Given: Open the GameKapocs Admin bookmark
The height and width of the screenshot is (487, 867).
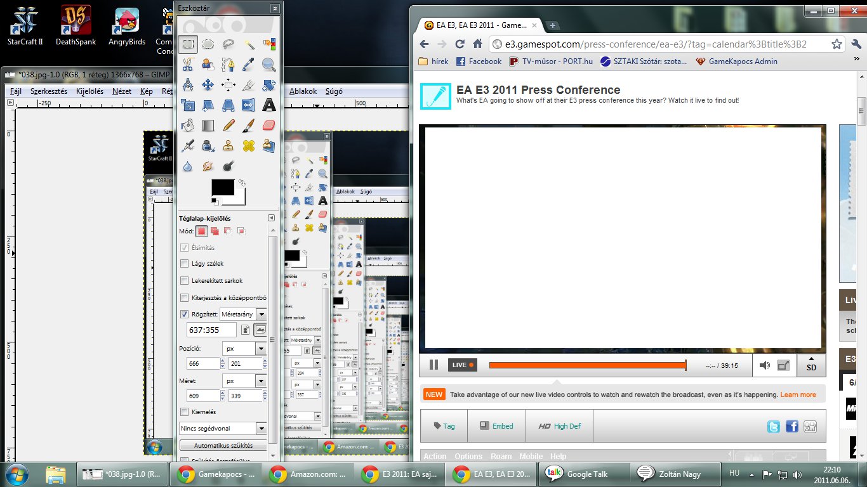Looking at the screenshot, I should 737,62.
